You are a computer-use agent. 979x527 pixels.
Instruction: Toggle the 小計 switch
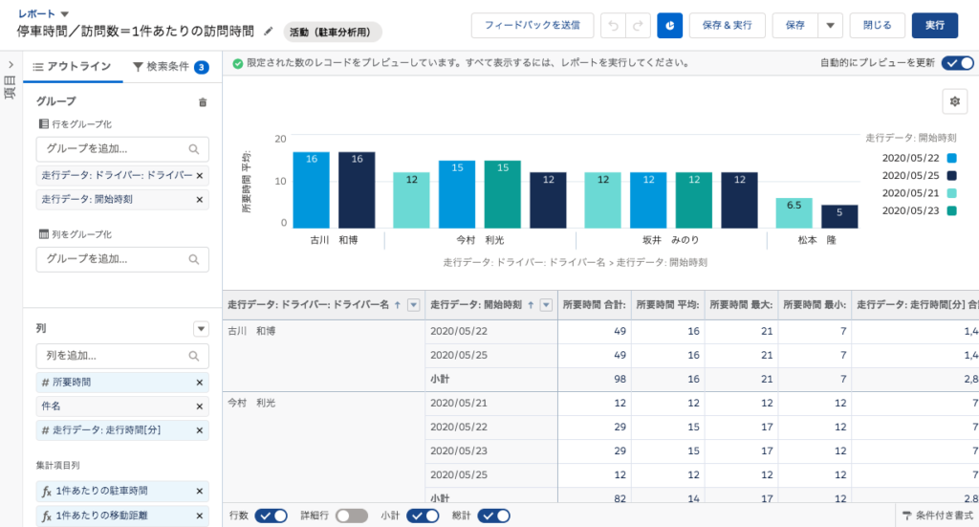423,516
